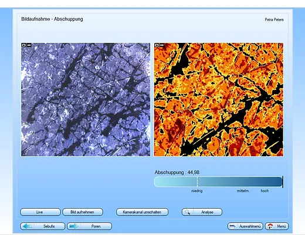
Task: Run the Analyse function
Action: pyautogui.click(x=202, y=212)
